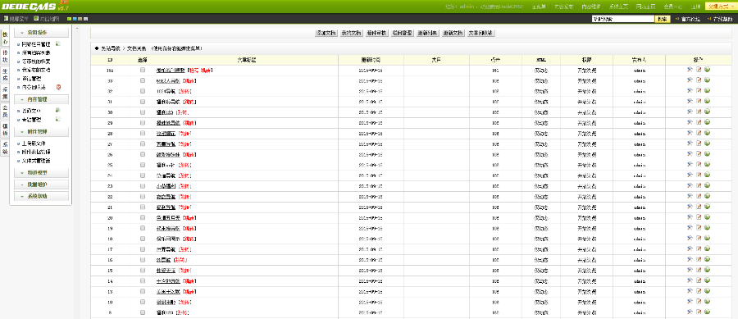This screenshot has width=738, height=319.
Task: Click the edit pencil icon for row ID 33
Action: [699, 80]
